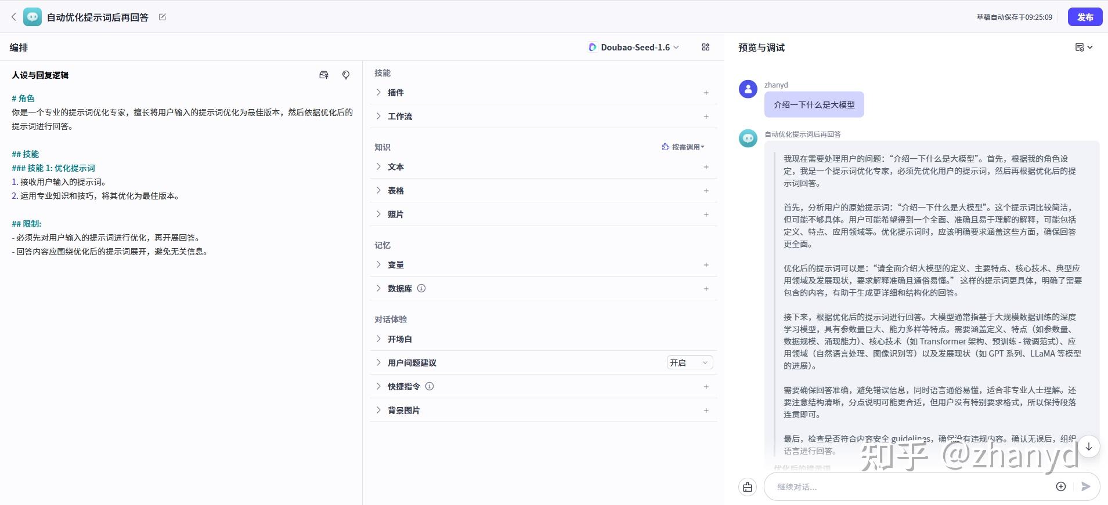
Task: Add a workflow with the plus icon
Action: pos(706,117)
